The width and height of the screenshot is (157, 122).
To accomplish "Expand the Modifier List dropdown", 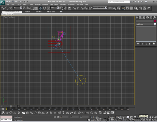I will click(155, 24).
